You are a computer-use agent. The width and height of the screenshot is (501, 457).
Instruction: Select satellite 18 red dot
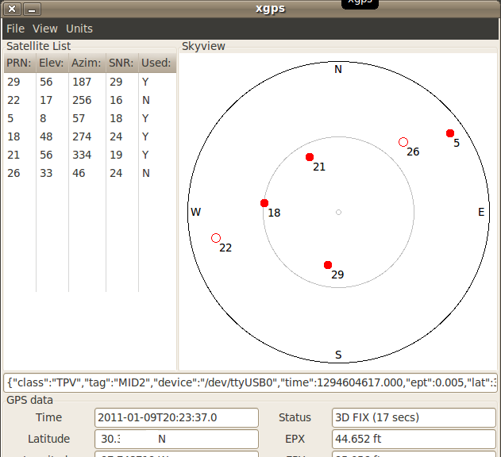click(264, 203)
